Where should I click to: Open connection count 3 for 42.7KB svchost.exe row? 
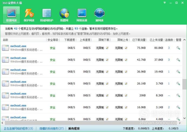(169, 60)
